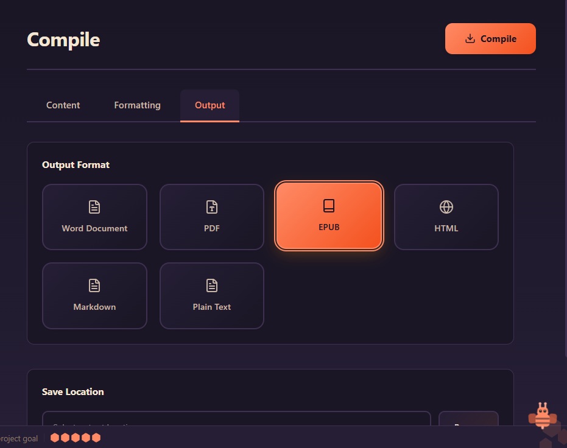Click the Markdown file icon

pyautogui.click(x=94, y=285)
